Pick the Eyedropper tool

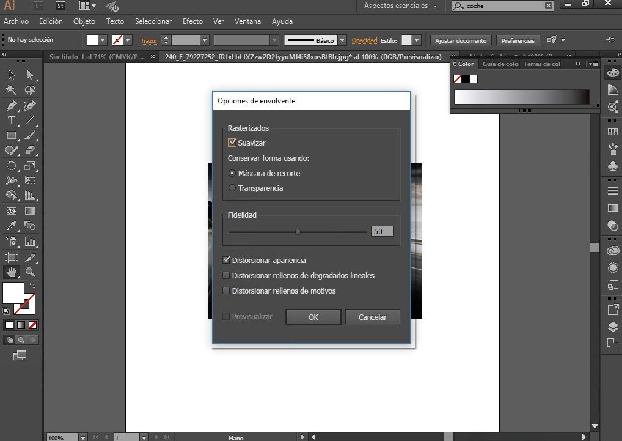point(12,226)
